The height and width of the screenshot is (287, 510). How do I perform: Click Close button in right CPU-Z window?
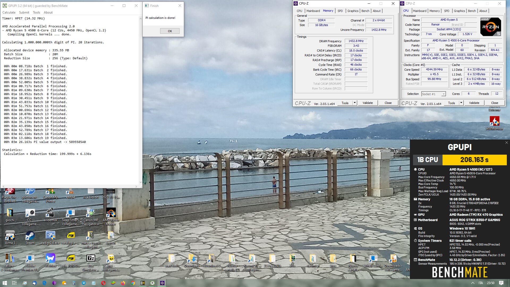495,103
